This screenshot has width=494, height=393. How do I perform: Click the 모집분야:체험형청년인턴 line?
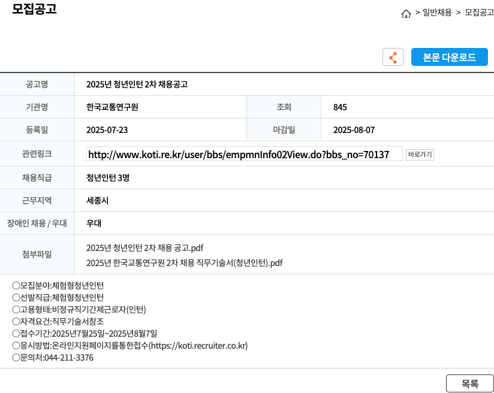click(x=58, y=285)
